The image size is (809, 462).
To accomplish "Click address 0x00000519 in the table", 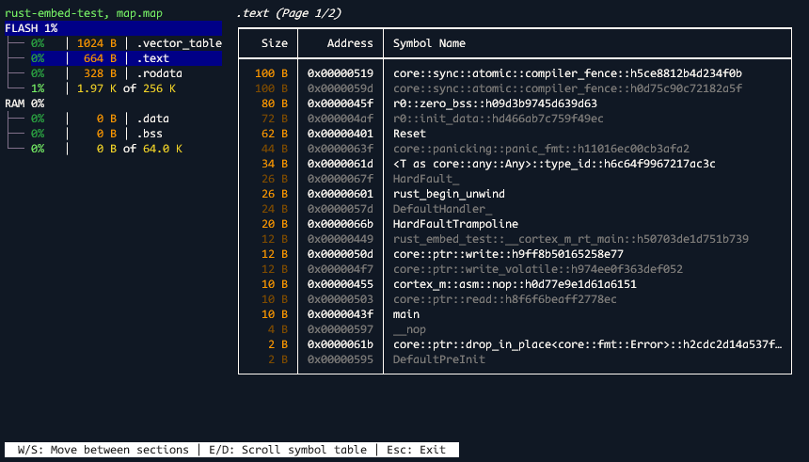I will click(x=340, y=73).
